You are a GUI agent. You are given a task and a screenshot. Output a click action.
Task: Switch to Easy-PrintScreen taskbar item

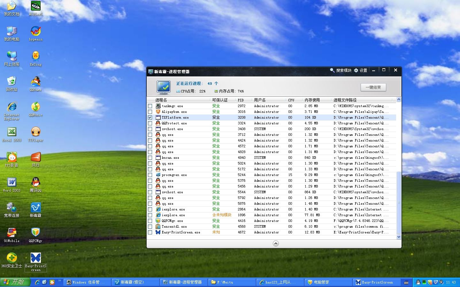(x=377, y=282)
